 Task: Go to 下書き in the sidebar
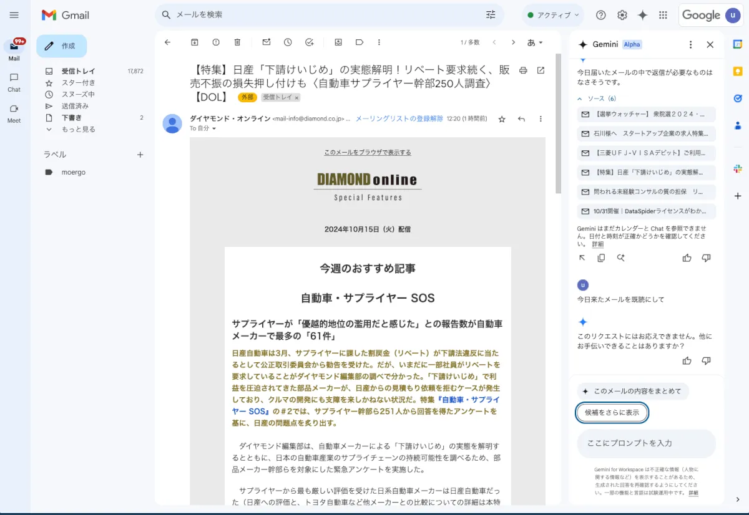72,118
